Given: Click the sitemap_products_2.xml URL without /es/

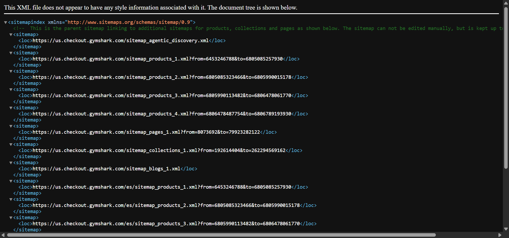Looking at the screenshot, I should tap(162, 77).
